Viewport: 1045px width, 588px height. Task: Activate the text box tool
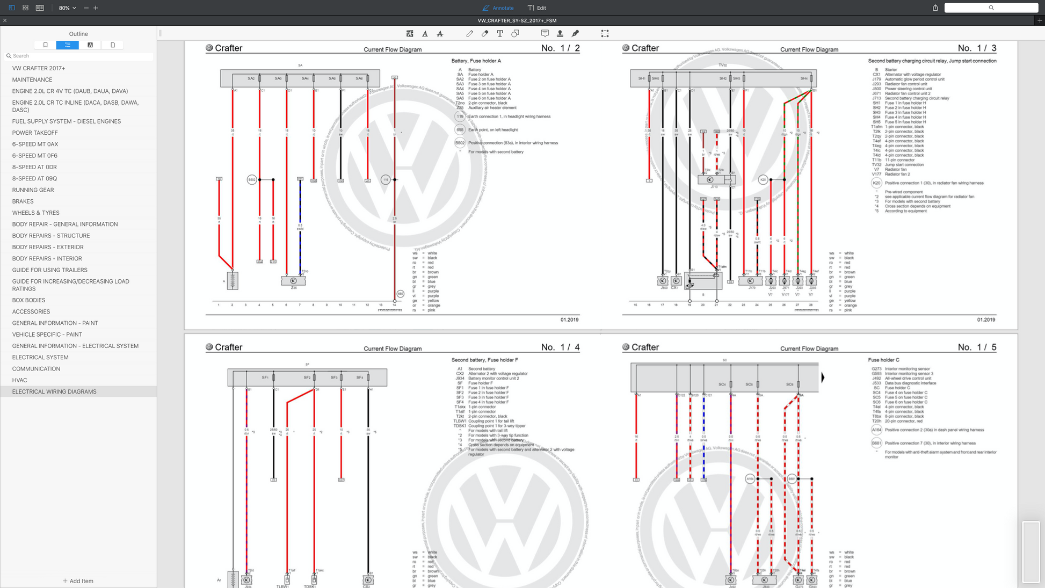pos(500,33)
